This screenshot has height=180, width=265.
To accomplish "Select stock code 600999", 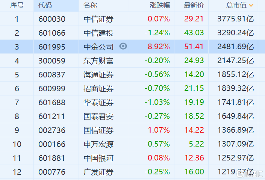I will coord(52,89).
